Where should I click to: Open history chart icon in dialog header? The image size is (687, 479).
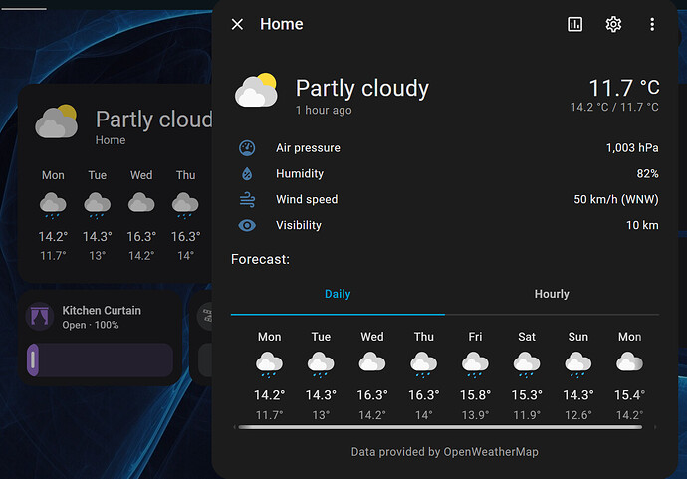coord(574,24)
